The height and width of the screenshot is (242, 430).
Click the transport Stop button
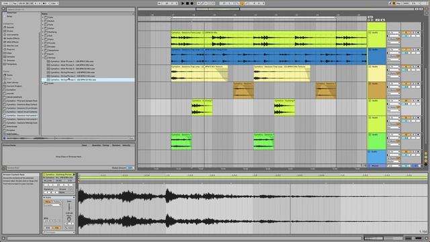point(187,3)
